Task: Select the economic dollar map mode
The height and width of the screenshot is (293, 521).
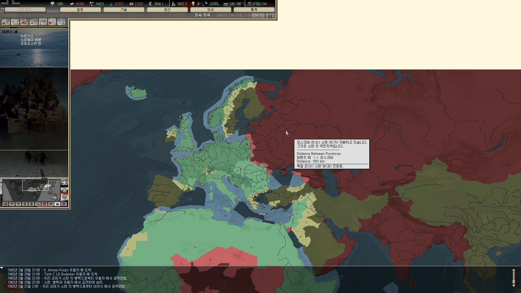Action: [x=25, y=204]
